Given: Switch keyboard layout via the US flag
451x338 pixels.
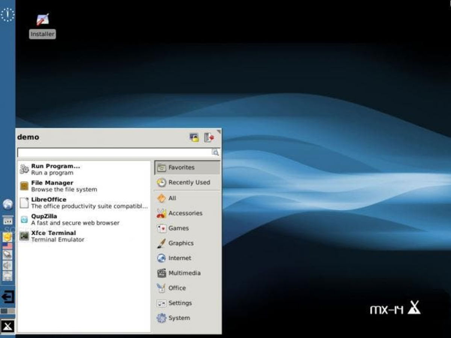Looking at the screenshot, I should point(7,245).
